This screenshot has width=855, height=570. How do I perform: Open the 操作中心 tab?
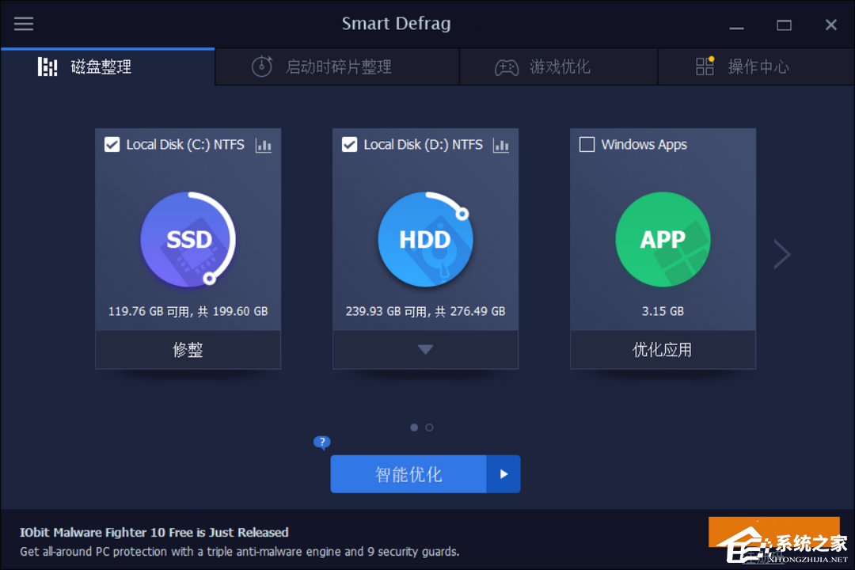(x=756, y=66)
